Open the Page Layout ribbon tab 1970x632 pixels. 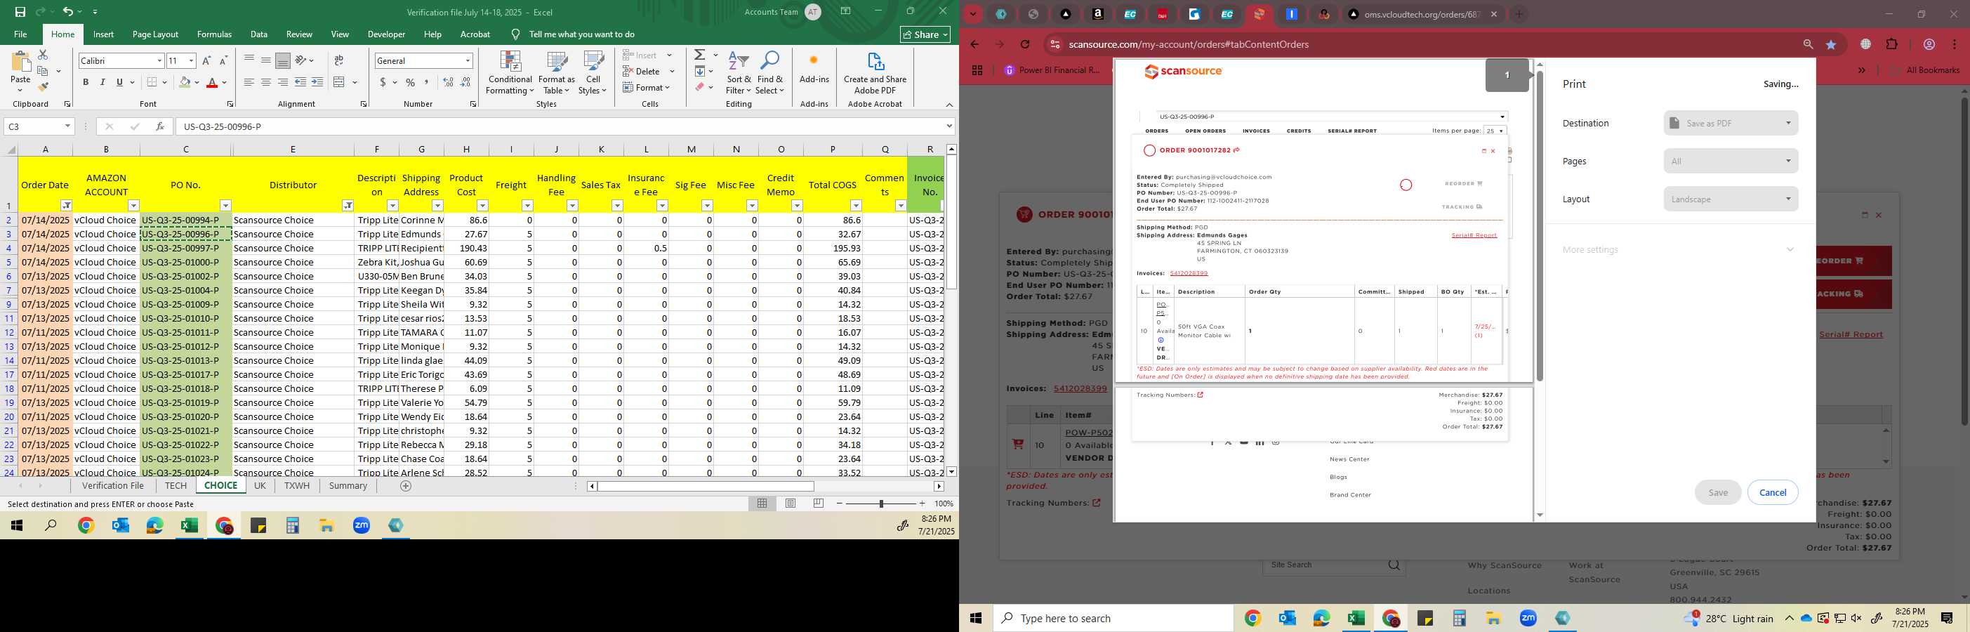155,34
